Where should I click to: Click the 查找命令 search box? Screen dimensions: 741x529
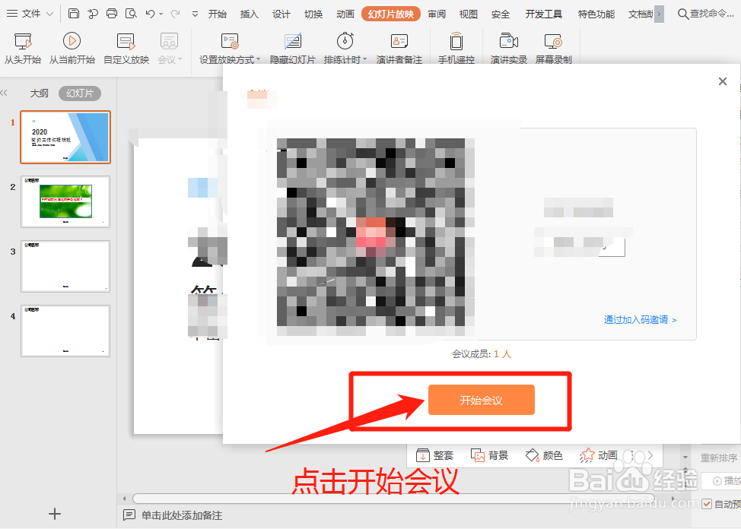point(706,14)
